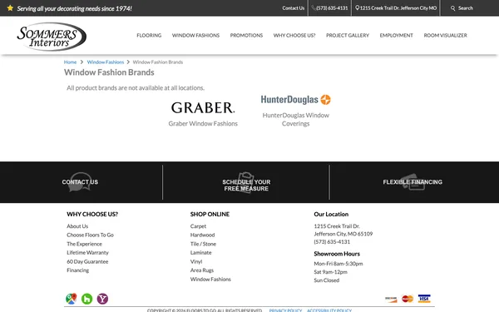The image size is (499, 312).
Task: Open the Accessibility Policy link
Action: (329, 310)
